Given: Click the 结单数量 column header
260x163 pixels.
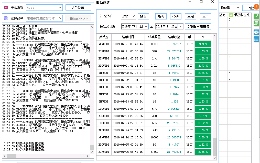Looking at the screenshot, I should (154, 37).
